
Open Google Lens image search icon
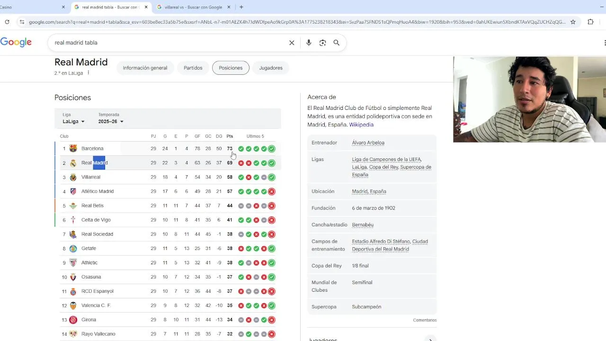(x=322, y=43)
